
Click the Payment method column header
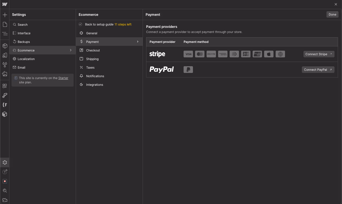[196, 42]
